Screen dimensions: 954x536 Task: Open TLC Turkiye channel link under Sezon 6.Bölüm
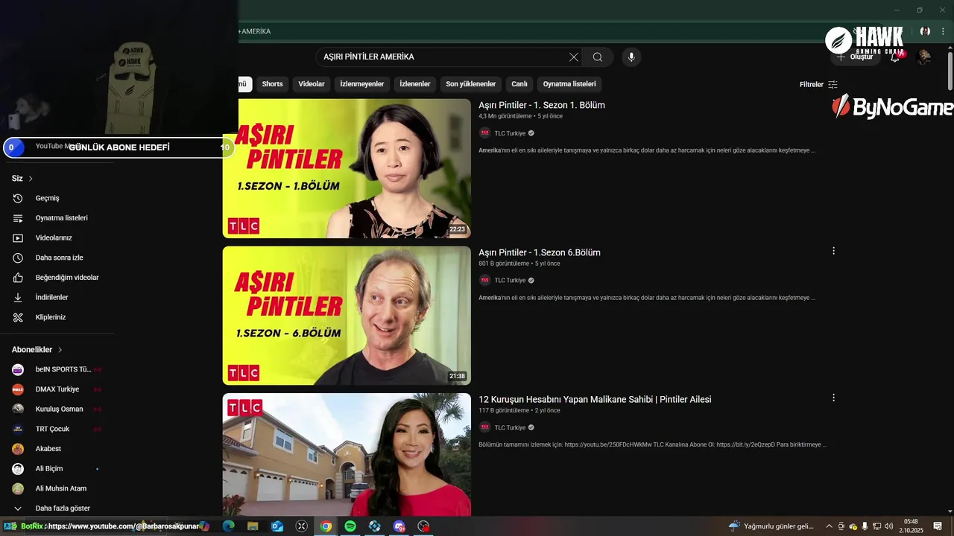pos(510,281)
